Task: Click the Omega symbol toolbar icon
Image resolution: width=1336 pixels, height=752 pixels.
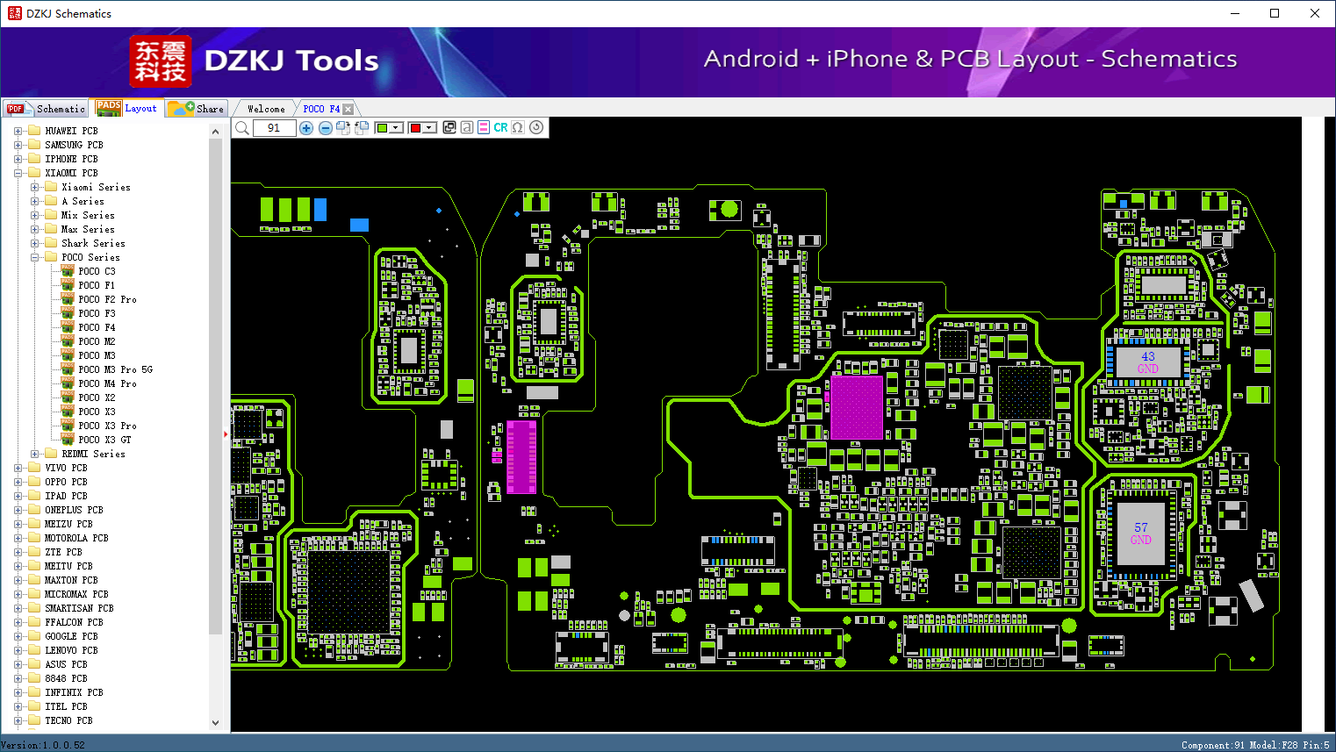Action: [518, 127]
